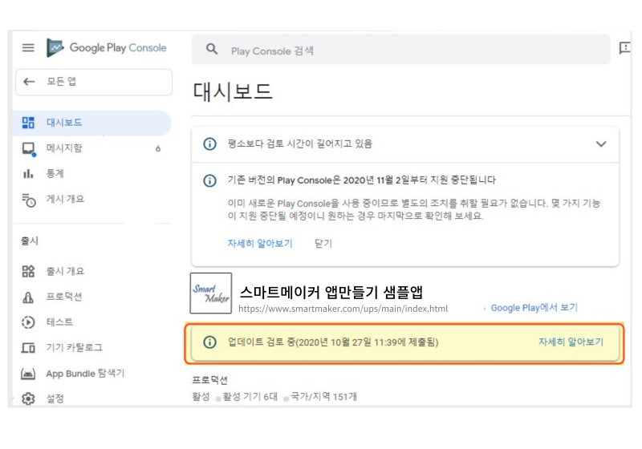This screenshot has width=642, height=449.
Task: Click the App Bundle 탐색기 android icon
Action: [x=28, y=374]
